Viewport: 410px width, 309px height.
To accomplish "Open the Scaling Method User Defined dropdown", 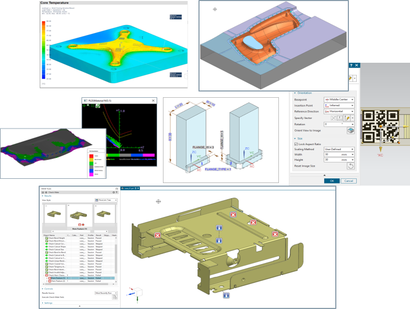I will point(339,149).
